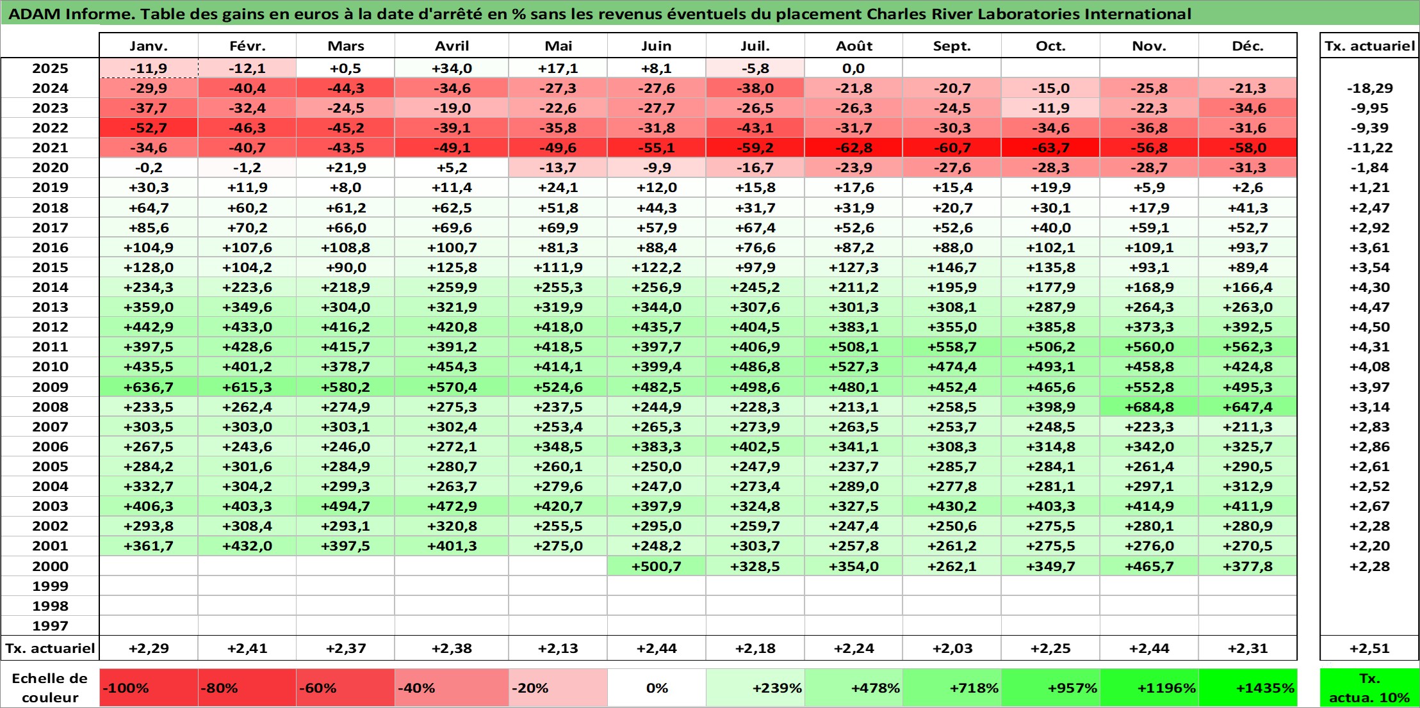This screenshot has width=1420, height=708.
Task: Select the +500,7 cell in 2000
Action: 657,566
